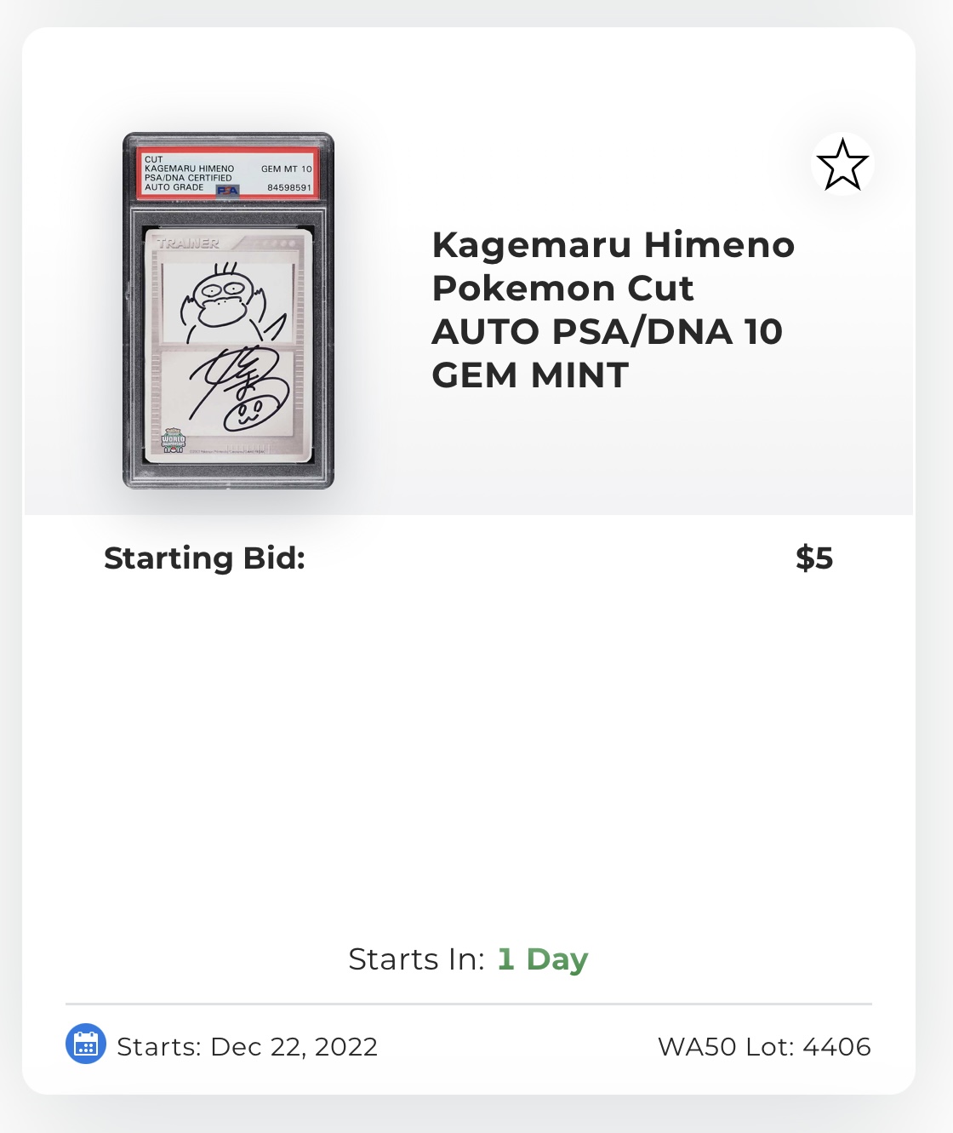Select the Starting Bid label
Screen dimensions: 953x1133
(204, 558)
